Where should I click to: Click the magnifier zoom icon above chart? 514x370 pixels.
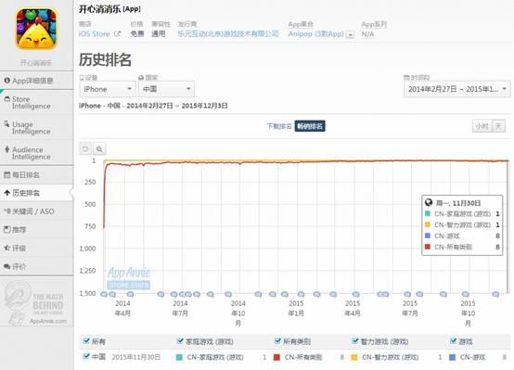[x=99, y=149]
